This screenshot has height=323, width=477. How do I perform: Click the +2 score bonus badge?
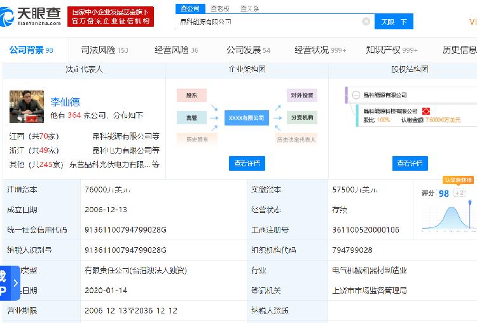pos(460,193)
